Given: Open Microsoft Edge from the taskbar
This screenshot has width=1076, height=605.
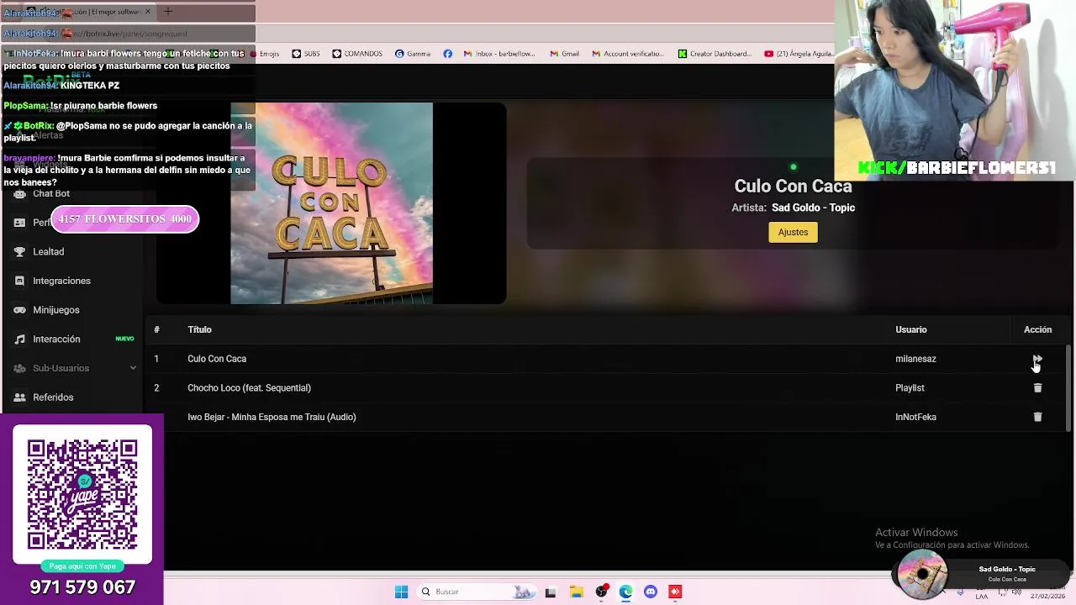Looking at the screenshot, I should (x=625, y=592).
